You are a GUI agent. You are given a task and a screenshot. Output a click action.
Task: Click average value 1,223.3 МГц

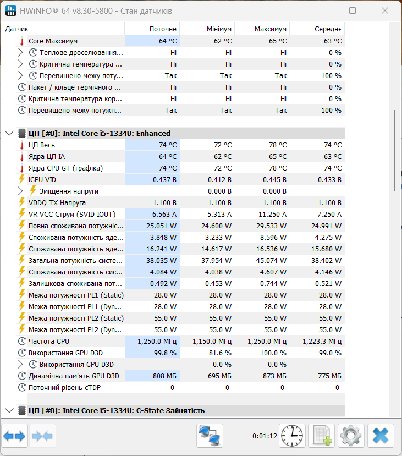(322, 341)
